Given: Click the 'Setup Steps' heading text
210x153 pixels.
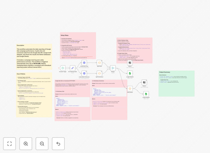Looking at the screenshot, I should 64,35.
